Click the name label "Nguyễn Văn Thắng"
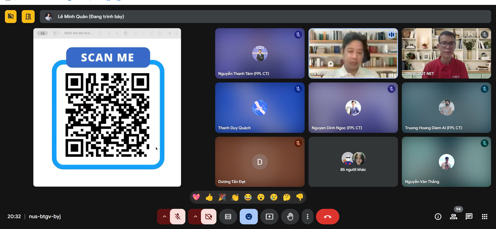Image resolution: width=496 pixels, height=229 pixels. (422, 182)
